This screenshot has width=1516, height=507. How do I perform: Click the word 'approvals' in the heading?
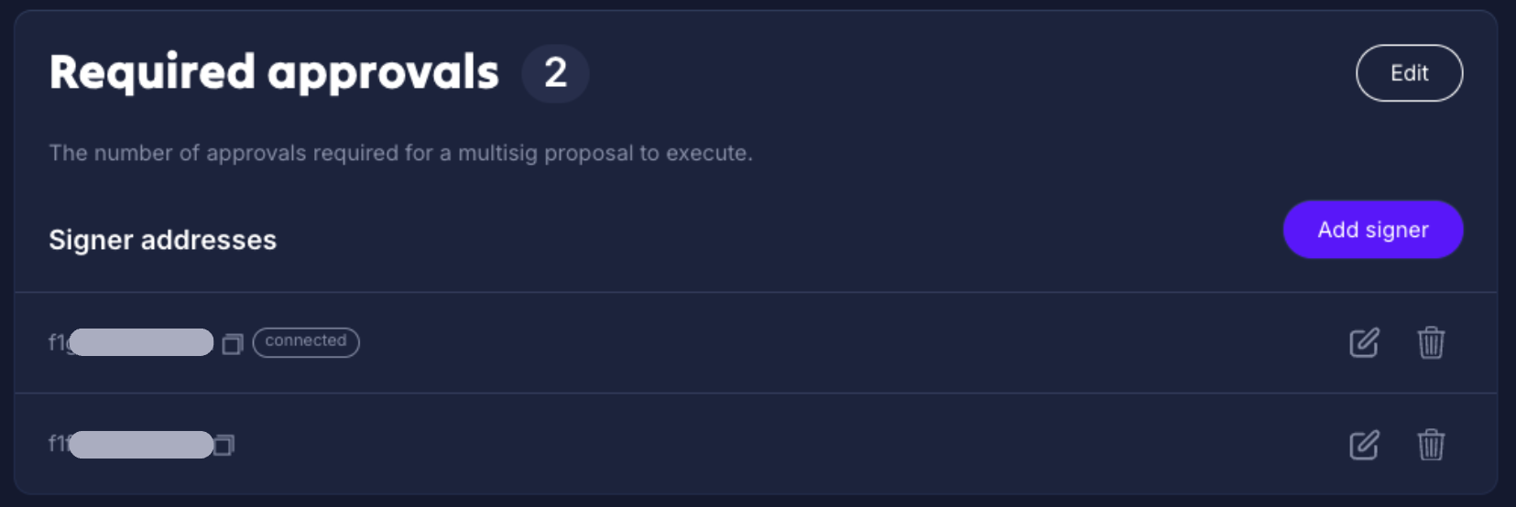pyautogui.click(x=383, y=73)
